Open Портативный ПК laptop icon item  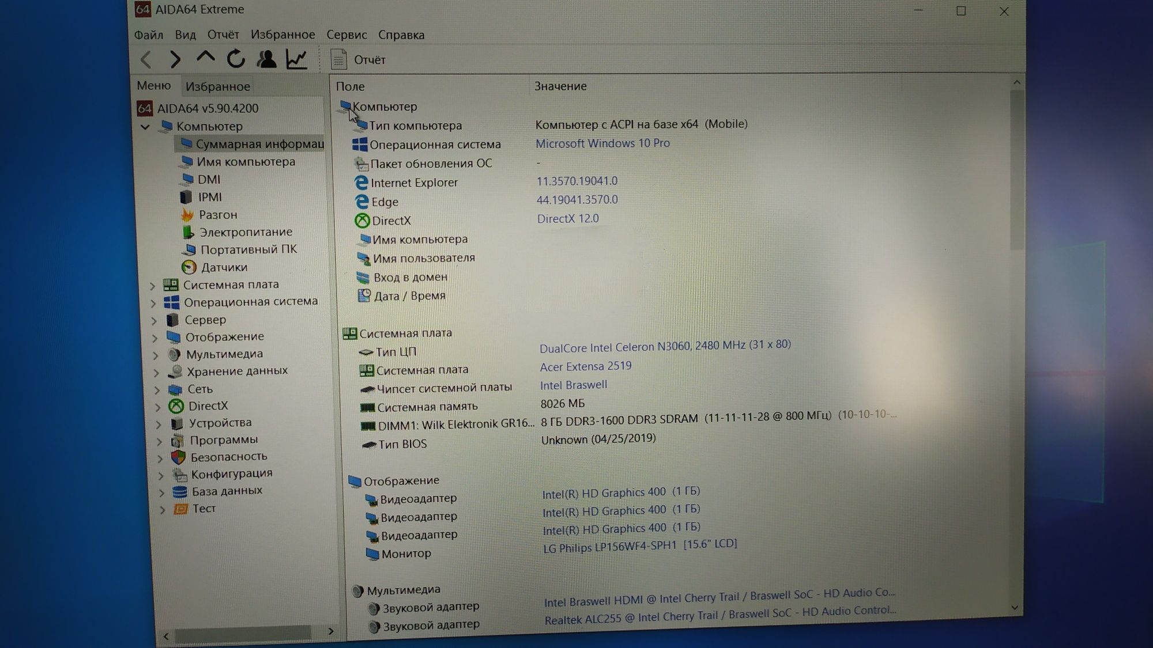click(x=189, y=250)
